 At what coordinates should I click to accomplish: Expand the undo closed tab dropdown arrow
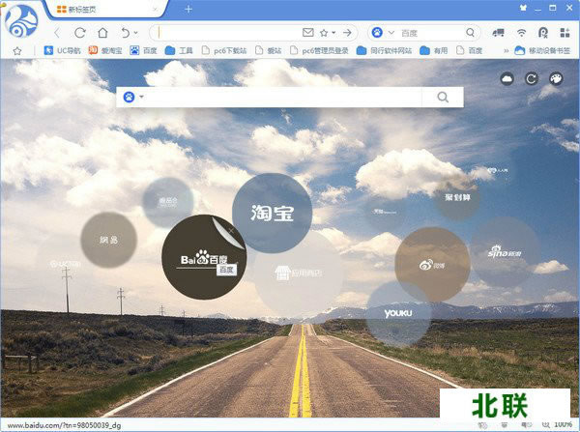pyautogui.click(x=136, y=33)
